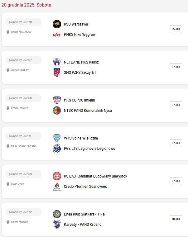The image size is (188, 237).
Task: Click the KSG Warszawa team logo
Action: tap(57, 24)
